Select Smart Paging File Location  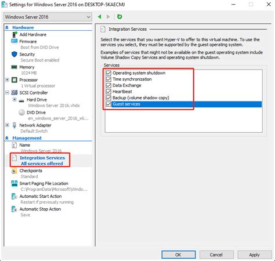click(x=44, y=183)
